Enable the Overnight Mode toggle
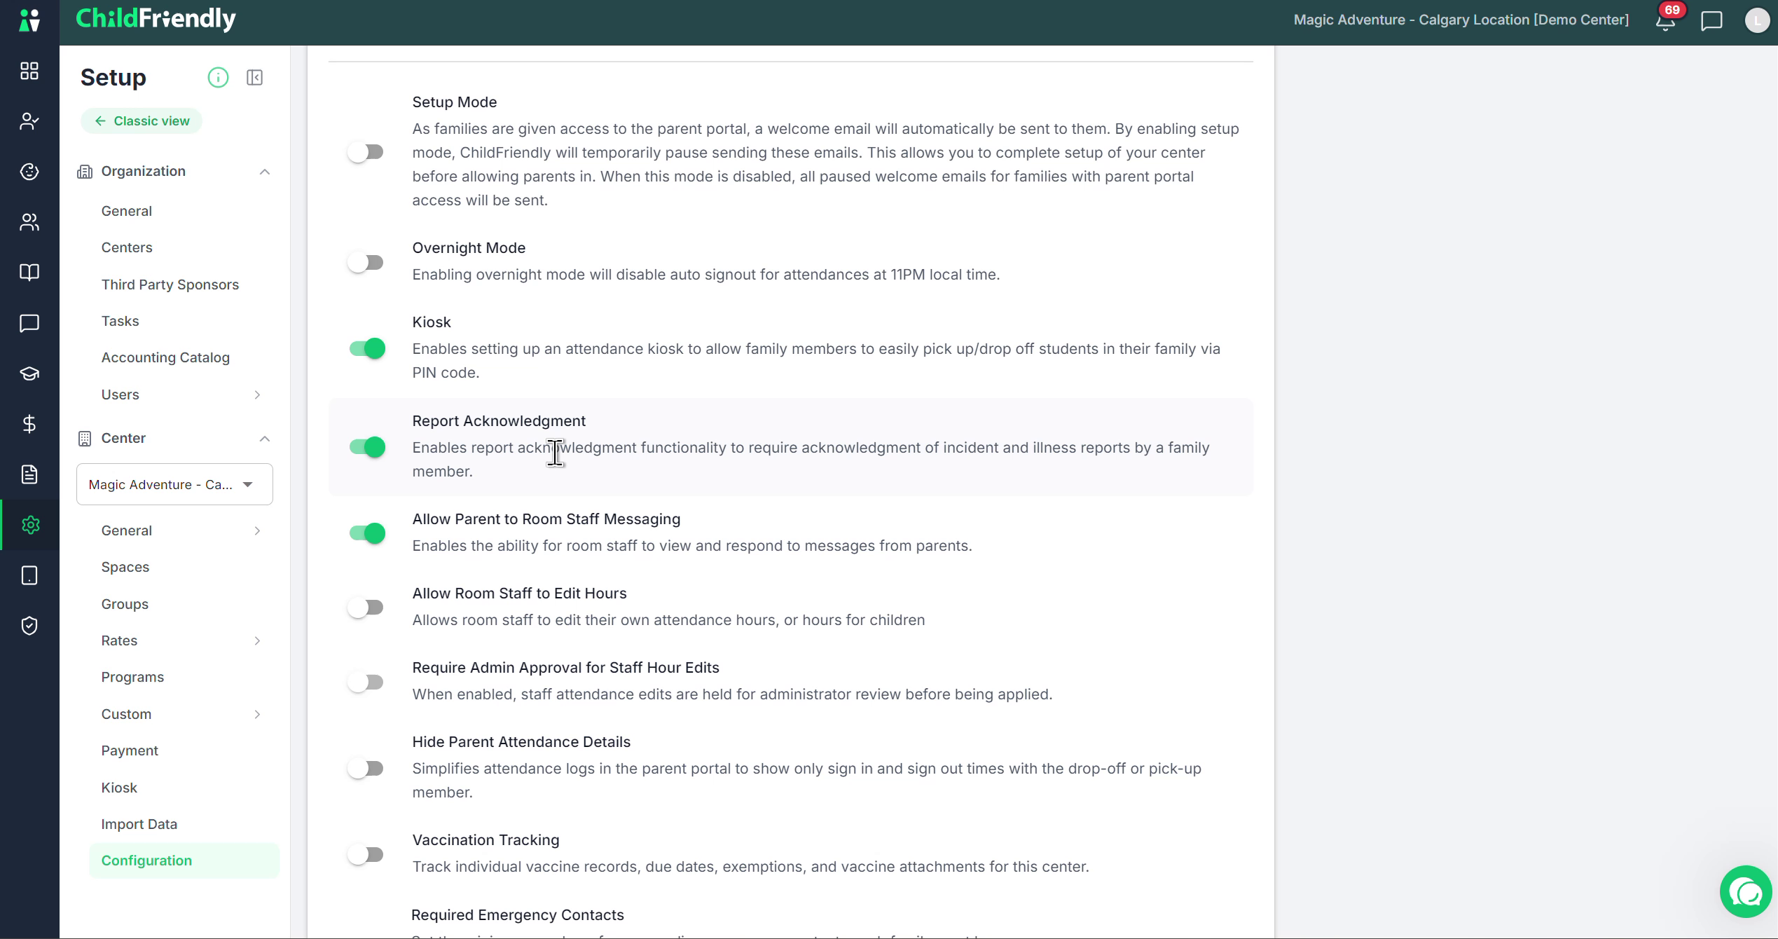The image size is (1778, 939). click(366, 263)
